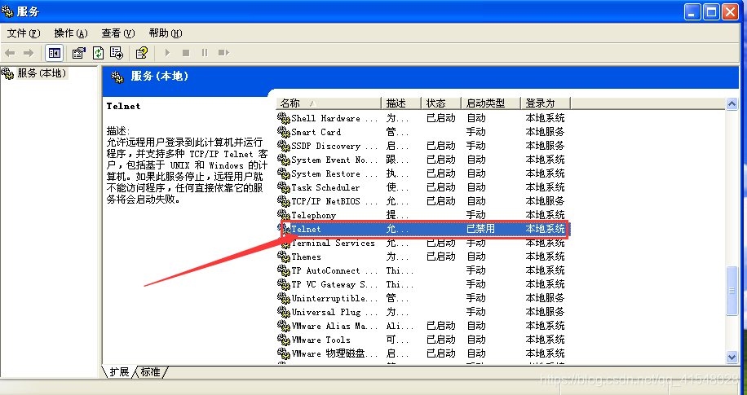Select 服务(本地) in the left tree
Screen dimensions: 747x395
pos(42,73)
